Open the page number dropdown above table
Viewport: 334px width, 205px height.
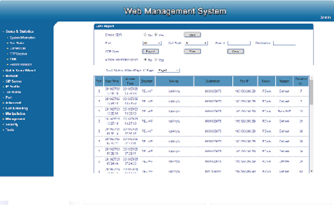point(169,71)
